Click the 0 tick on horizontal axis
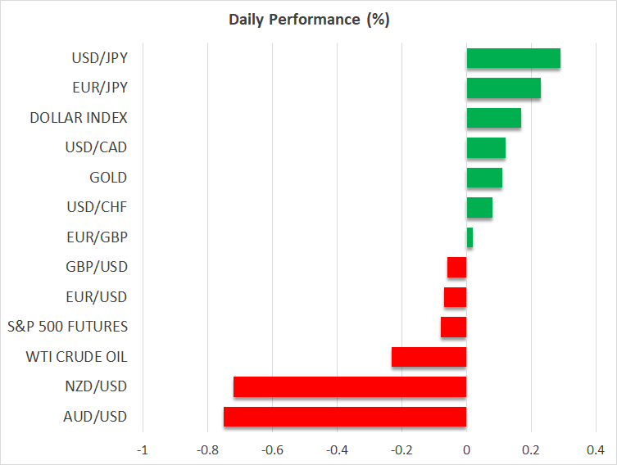 pyautogui.click(x=466, y=449)
